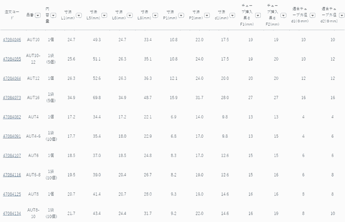345x222 pixels.
Task: Open the 品番 column filter dropdown
Action: 38,15
